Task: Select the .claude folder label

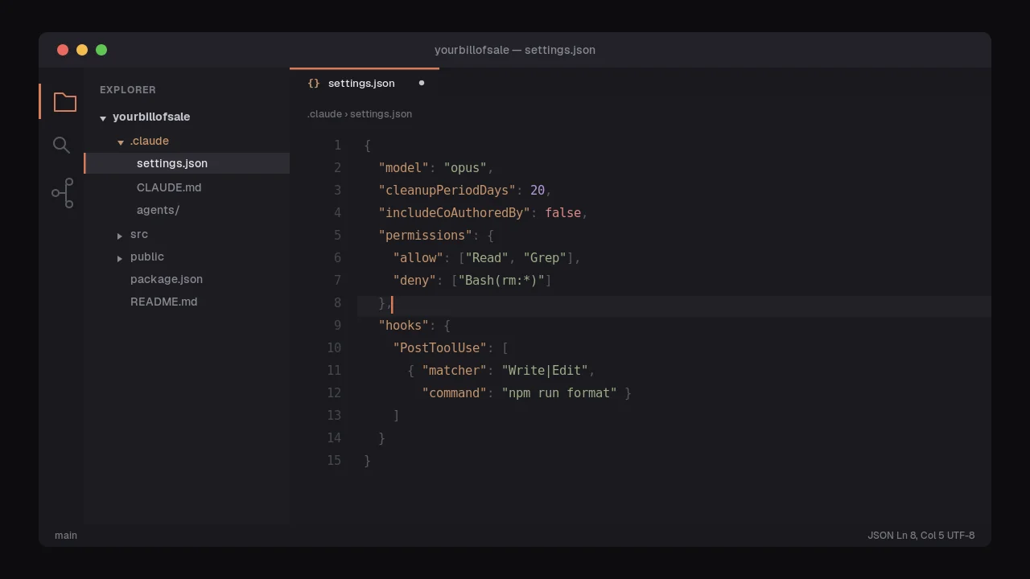Action: point(150,141)
